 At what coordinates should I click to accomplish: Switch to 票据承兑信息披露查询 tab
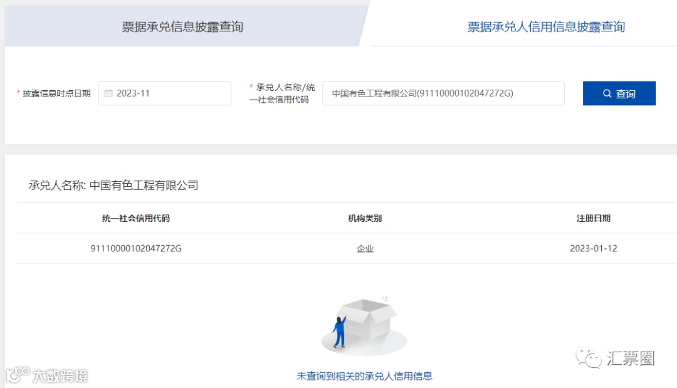[182, 27]
